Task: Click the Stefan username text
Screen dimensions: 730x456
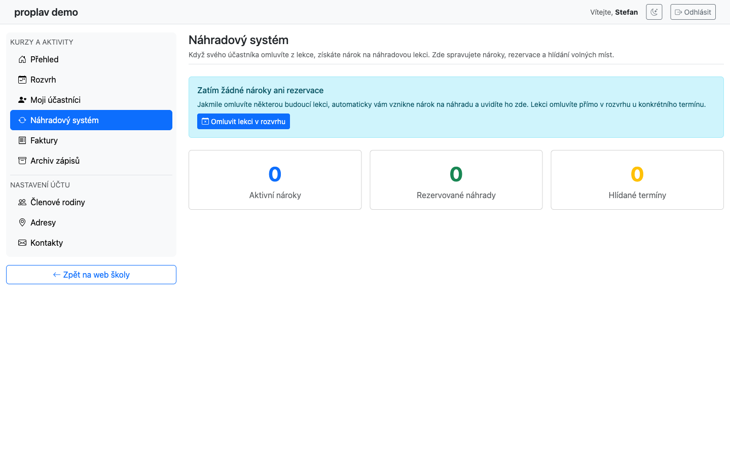Action: coord(627,12)
